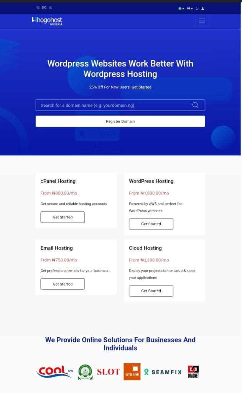Click the Whogohost Nigeria logo
Viewport: 242px width, 393px height.
pyautogui.click(x=47, y=21)
